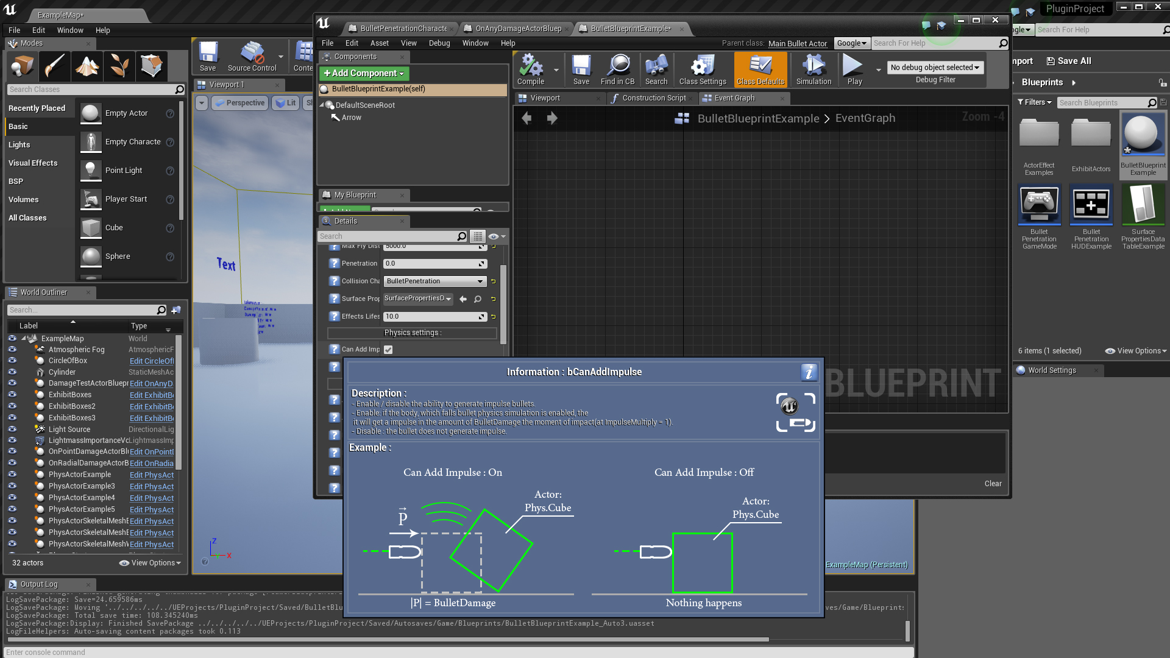Open Add Component dropdown

coord(364,74)
